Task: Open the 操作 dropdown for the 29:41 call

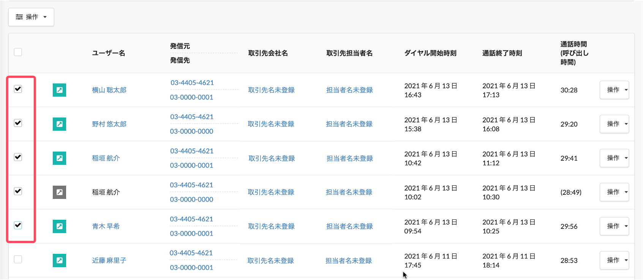Action: (x=614, y=158)
